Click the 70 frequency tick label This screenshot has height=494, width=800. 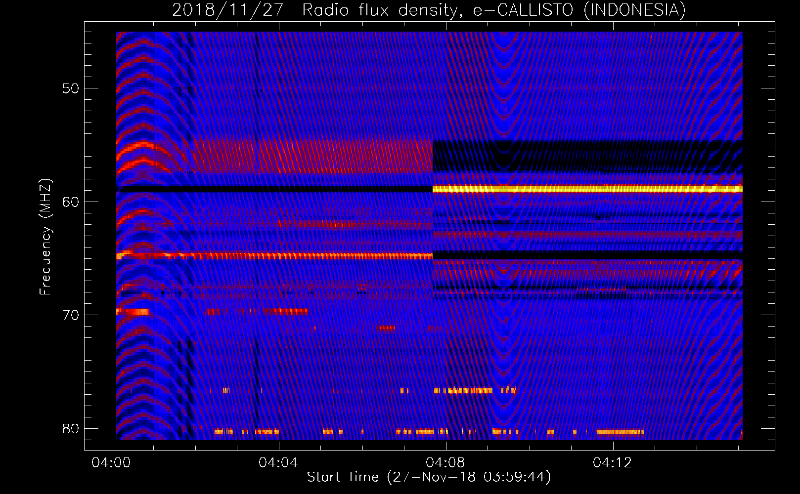tap(70, 315)
